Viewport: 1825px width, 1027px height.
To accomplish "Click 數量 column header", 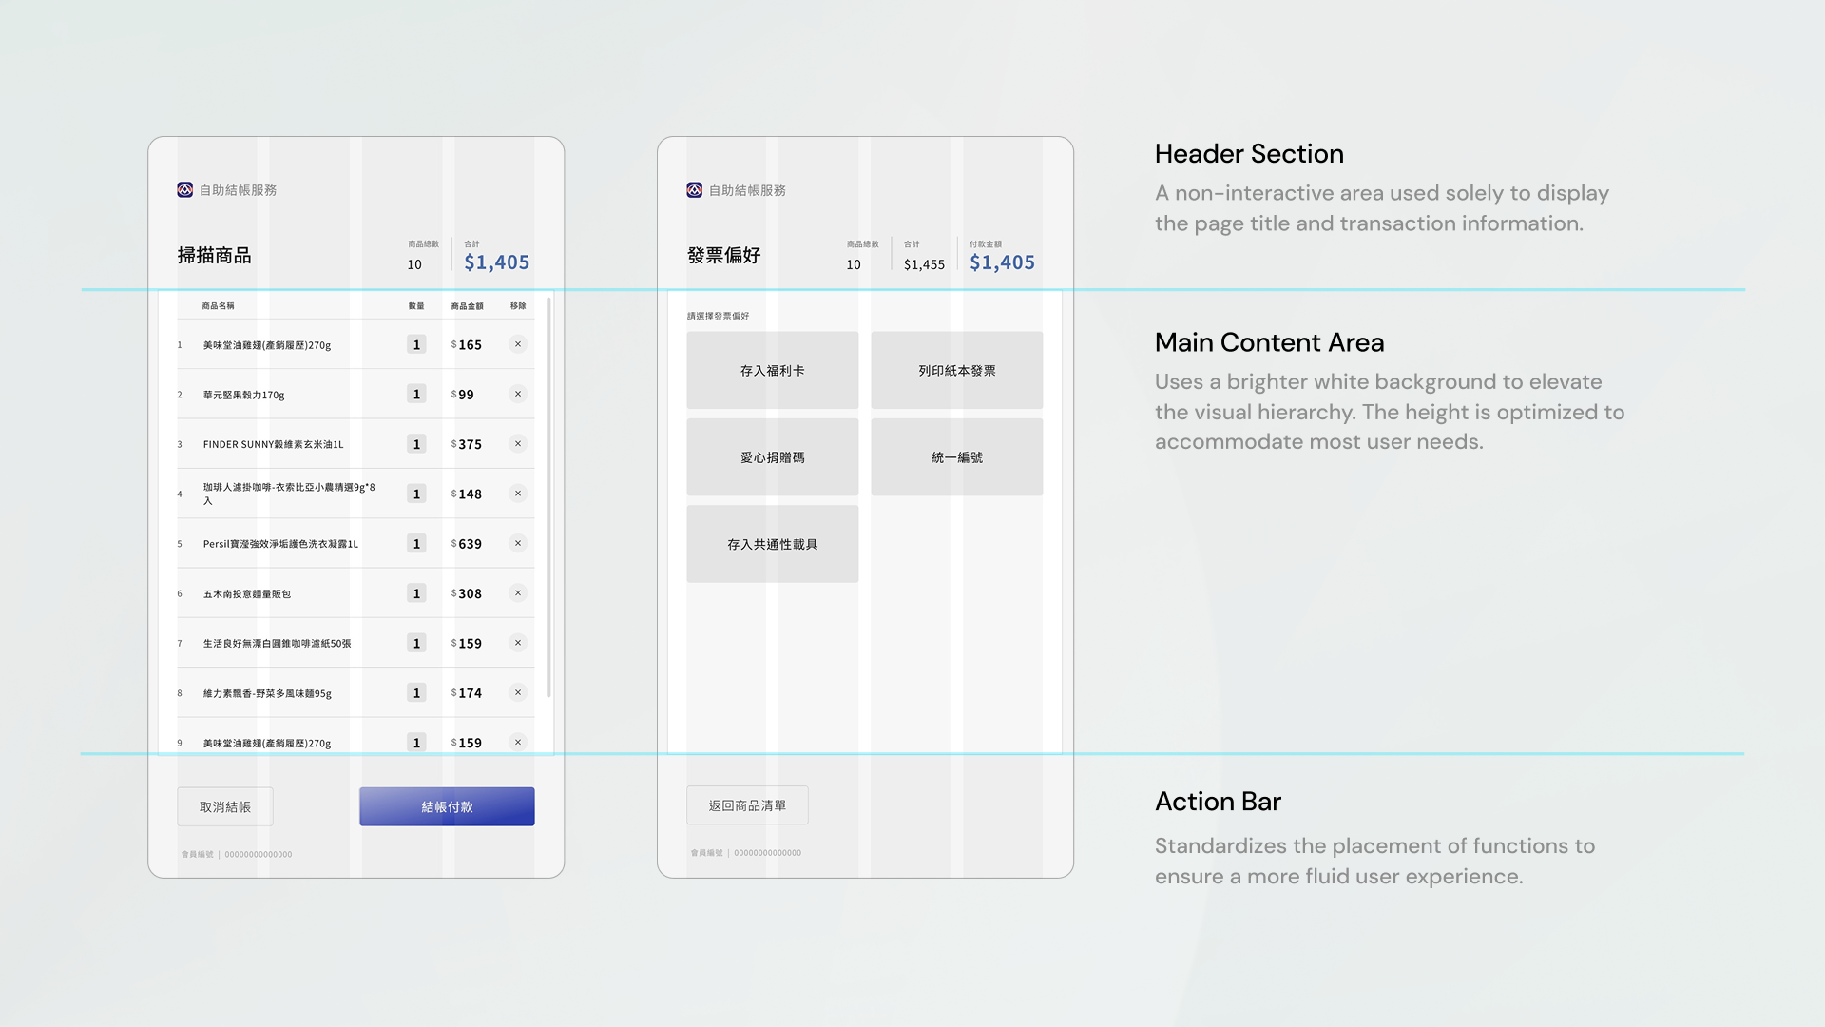I will pyautogui.click(x=416, y=306).
